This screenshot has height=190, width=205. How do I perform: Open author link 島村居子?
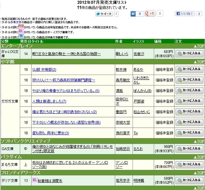click(123, 133)
